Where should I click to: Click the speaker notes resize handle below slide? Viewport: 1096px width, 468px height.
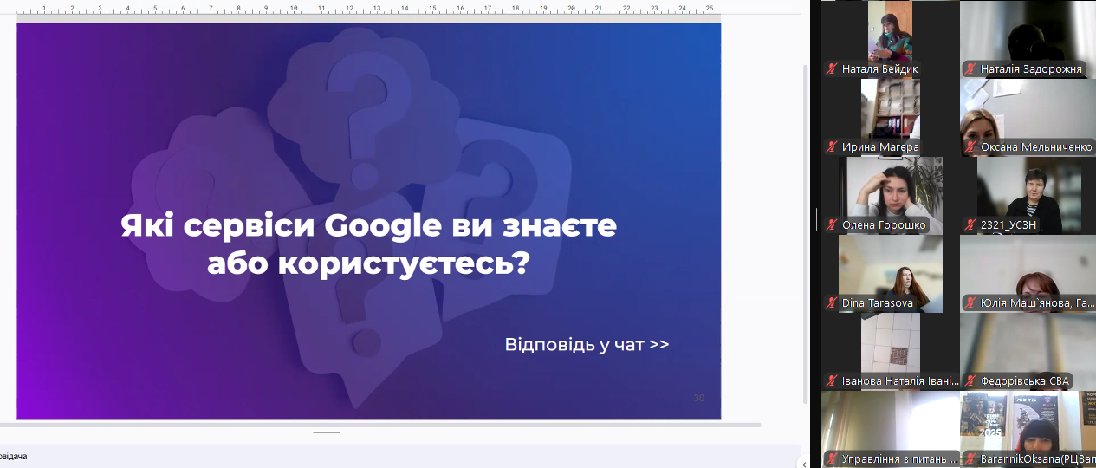[327, 432]
